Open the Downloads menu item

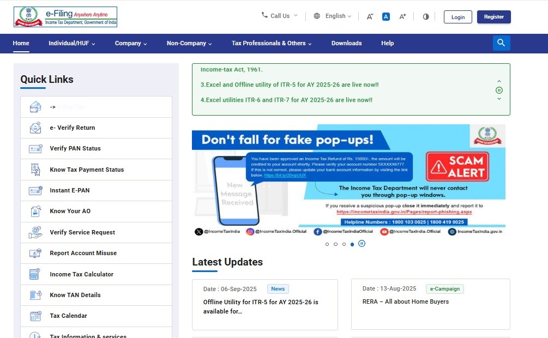(346, 44)
